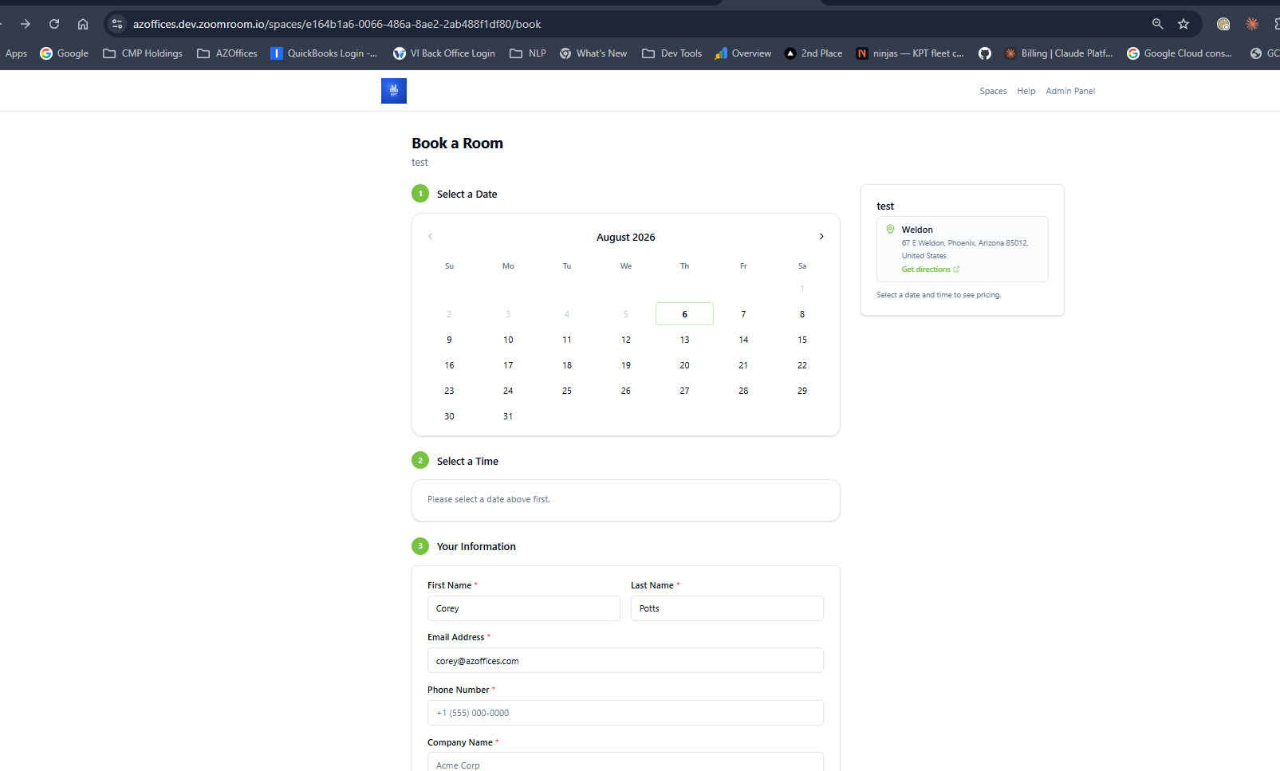
Task: Select August 29 on the calendar
Action: 802,391
